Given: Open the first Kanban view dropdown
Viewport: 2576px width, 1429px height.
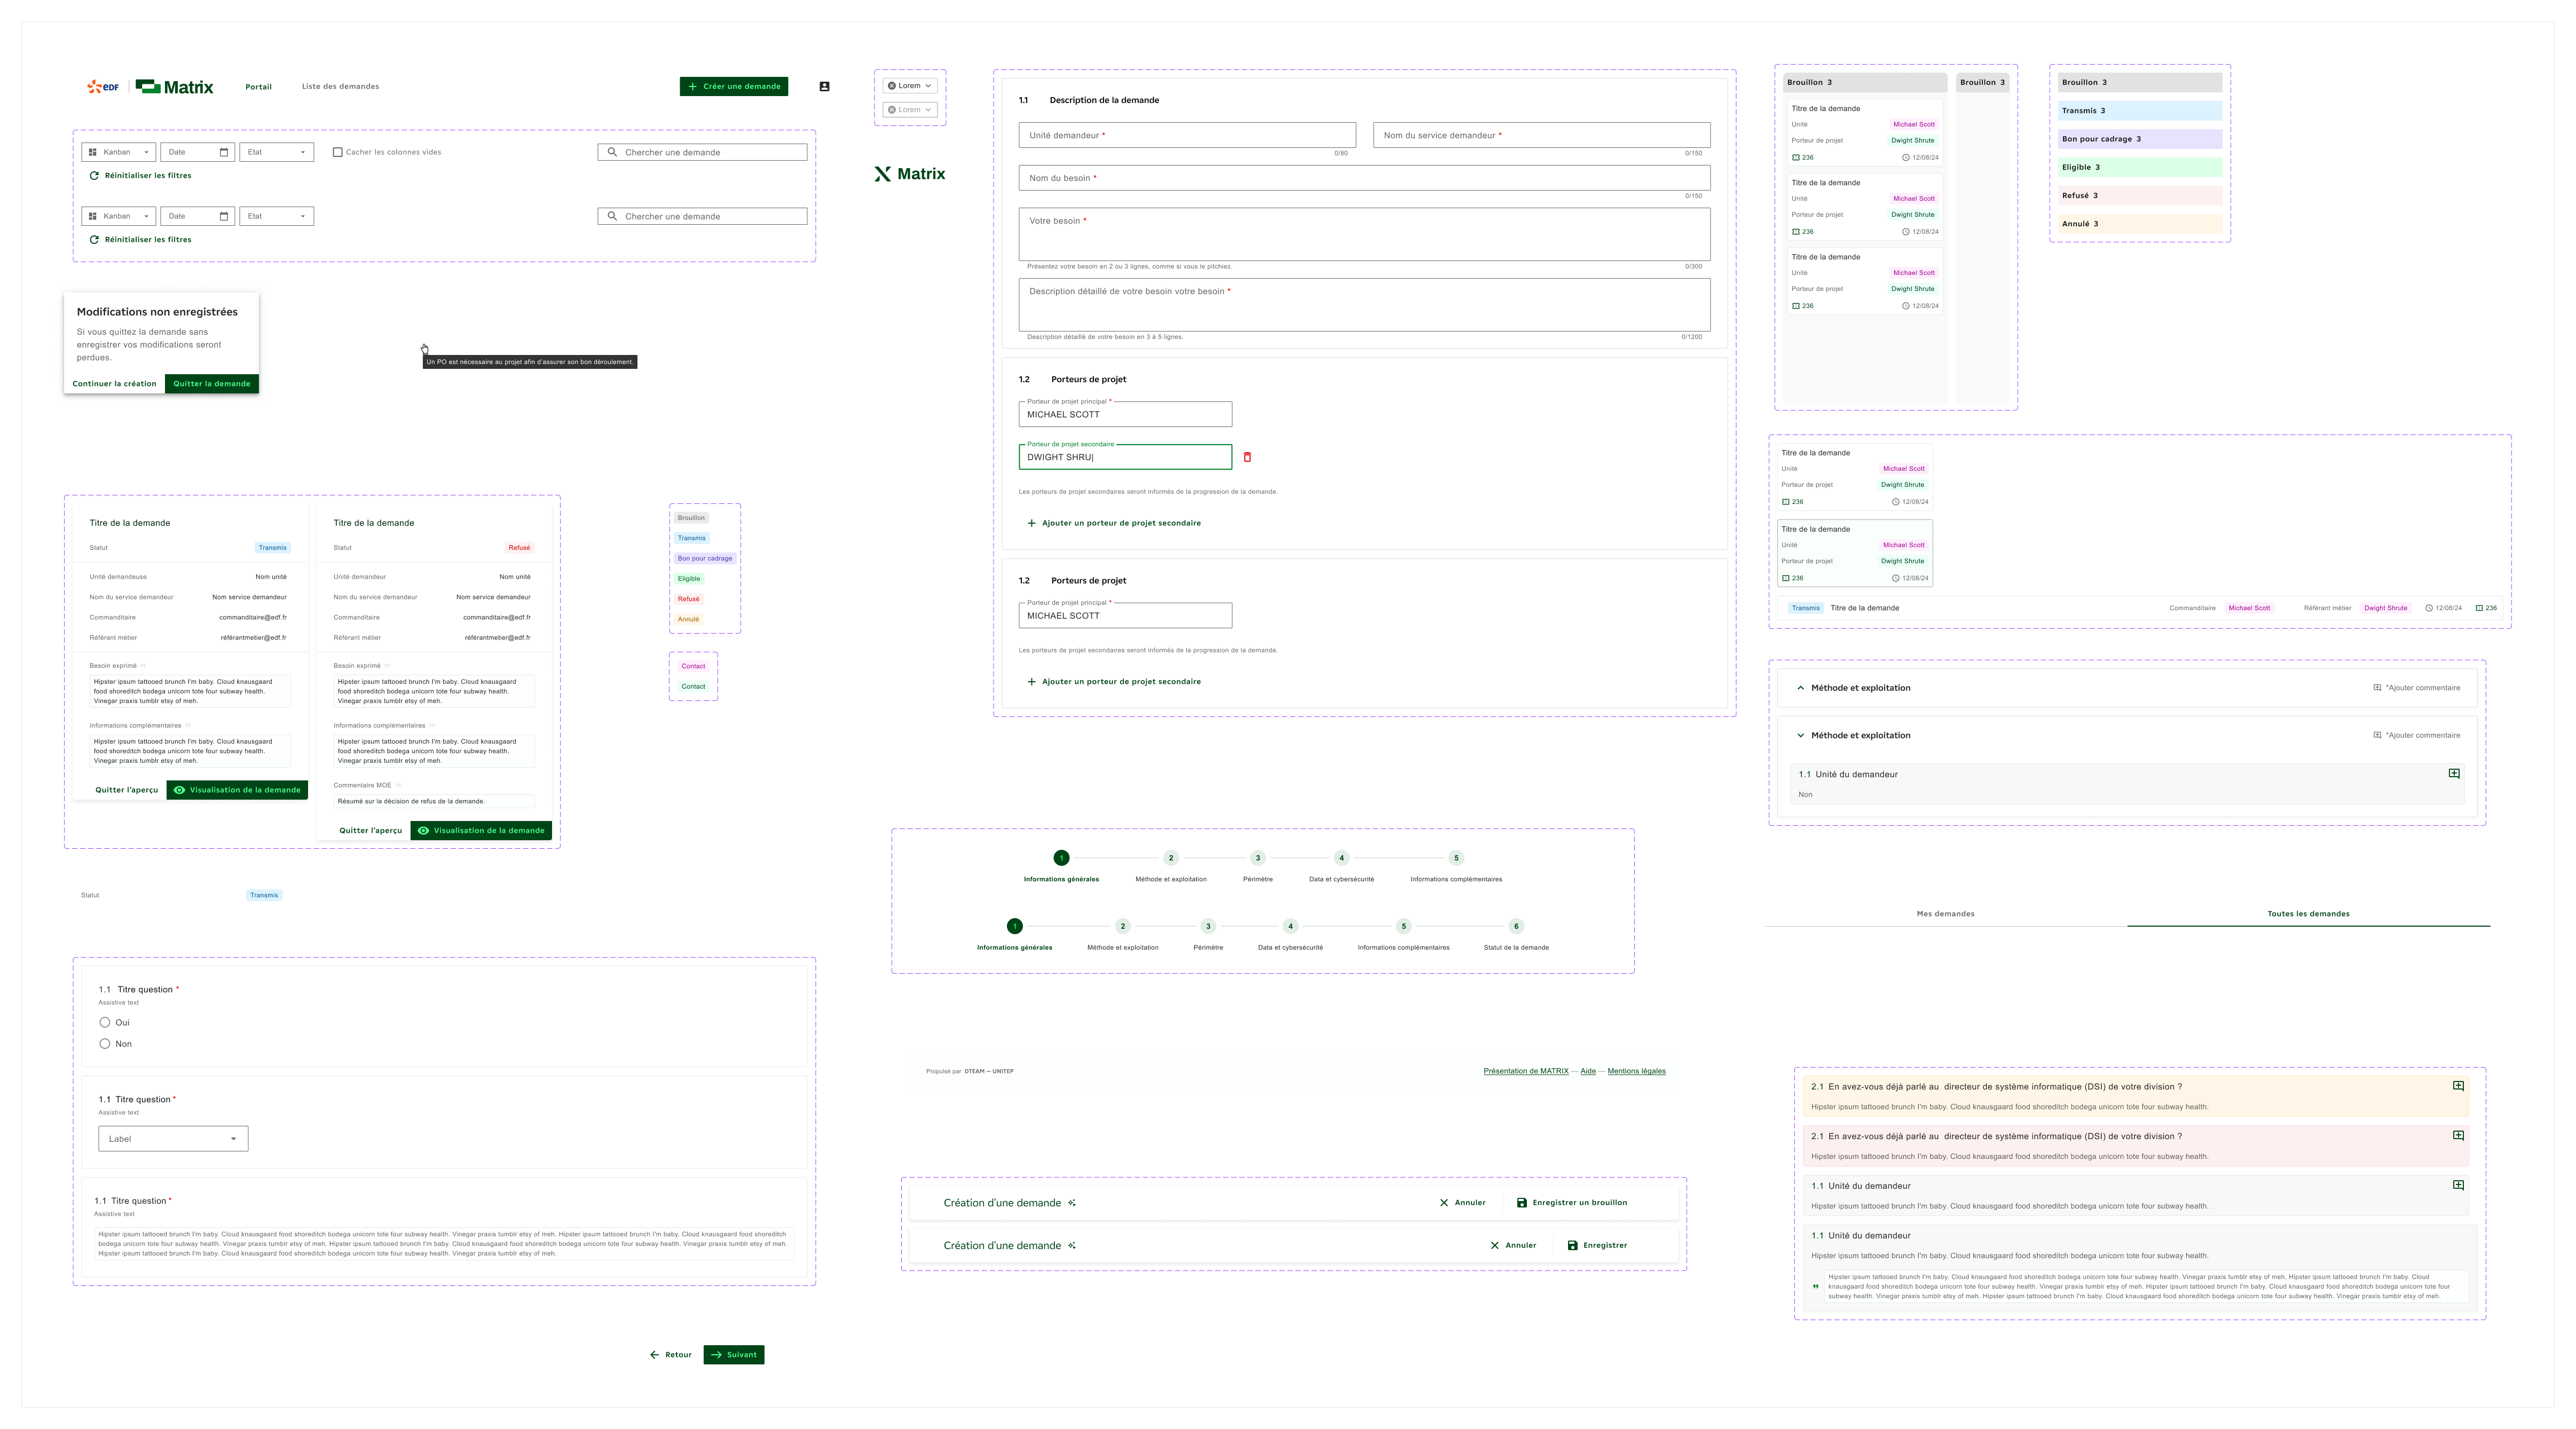Looking at the screenshot, I should point(118,152).
